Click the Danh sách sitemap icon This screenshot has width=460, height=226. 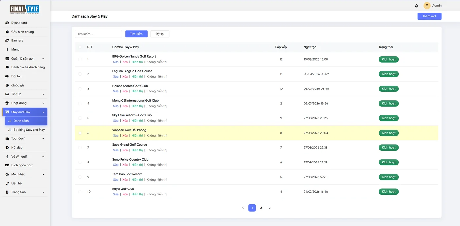[10, 121]
